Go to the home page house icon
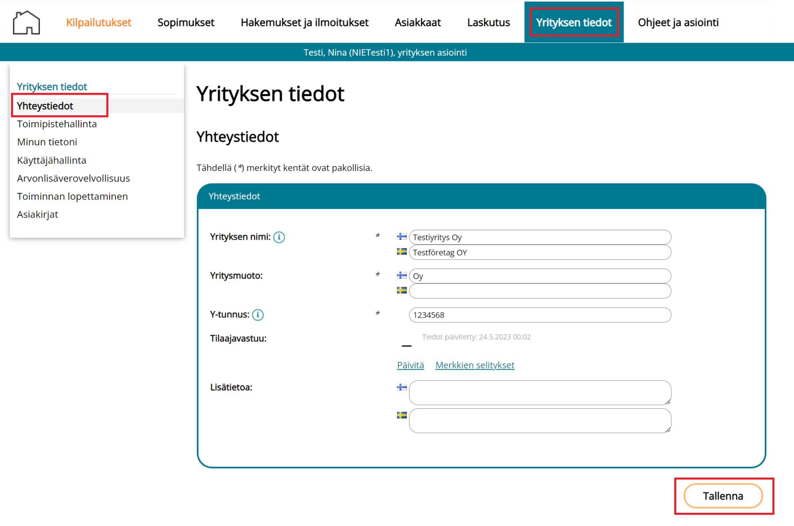The width and height of the screenshot is (794, 526). 26,22
